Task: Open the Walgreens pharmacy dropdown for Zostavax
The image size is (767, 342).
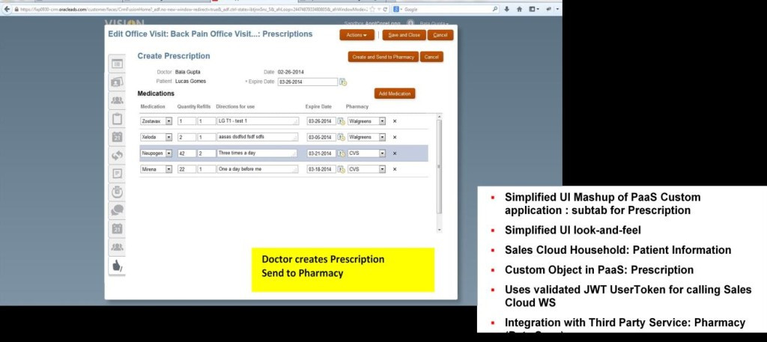Action: click(x=382, y=121)
